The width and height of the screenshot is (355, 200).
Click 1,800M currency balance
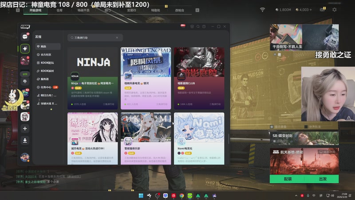(283, 10)
